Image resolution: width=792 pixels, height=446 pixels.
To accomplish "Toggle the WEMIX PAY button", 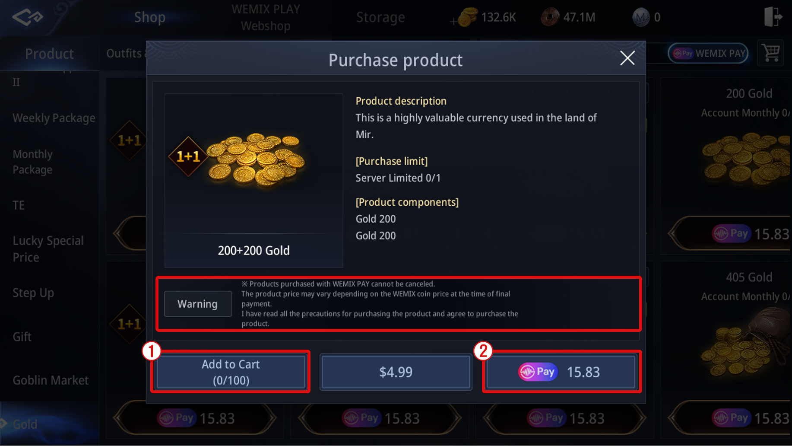I will click(x=708, y=53).
